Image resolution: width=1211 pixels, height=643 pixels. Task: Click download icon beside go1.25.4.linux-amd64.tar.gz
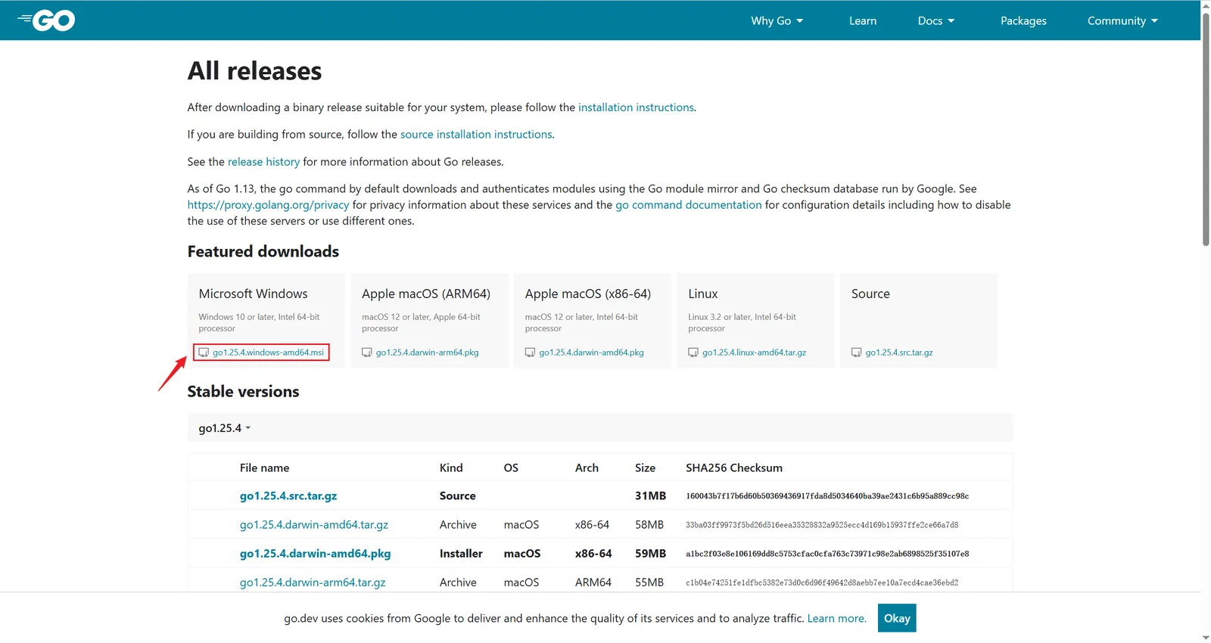(693, 353)
